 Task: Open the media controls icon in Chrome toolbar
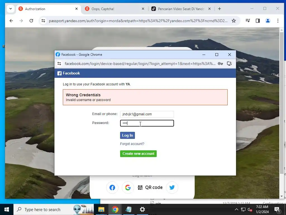[x=248, y=21]
